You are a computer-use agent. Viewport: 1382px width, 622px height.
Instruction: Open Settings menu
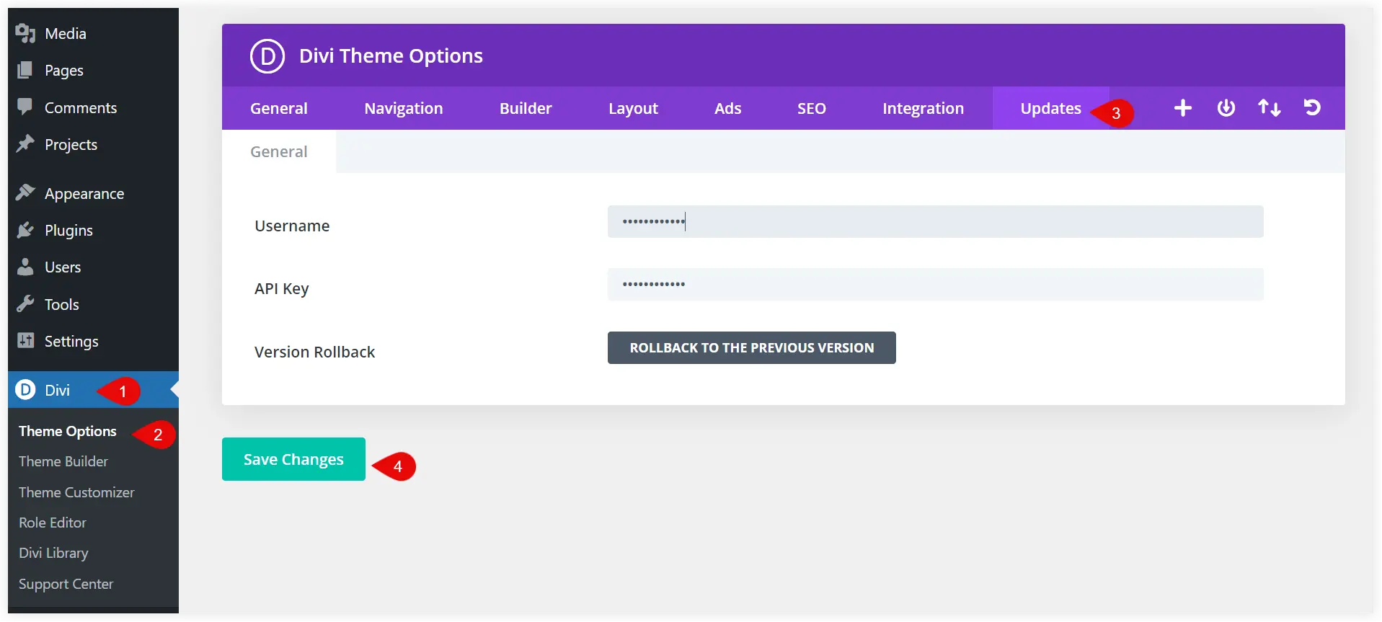pyautogui.click(x=93, y=341)
